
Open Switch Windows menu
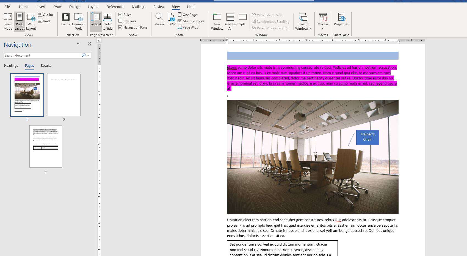[303, 21]
